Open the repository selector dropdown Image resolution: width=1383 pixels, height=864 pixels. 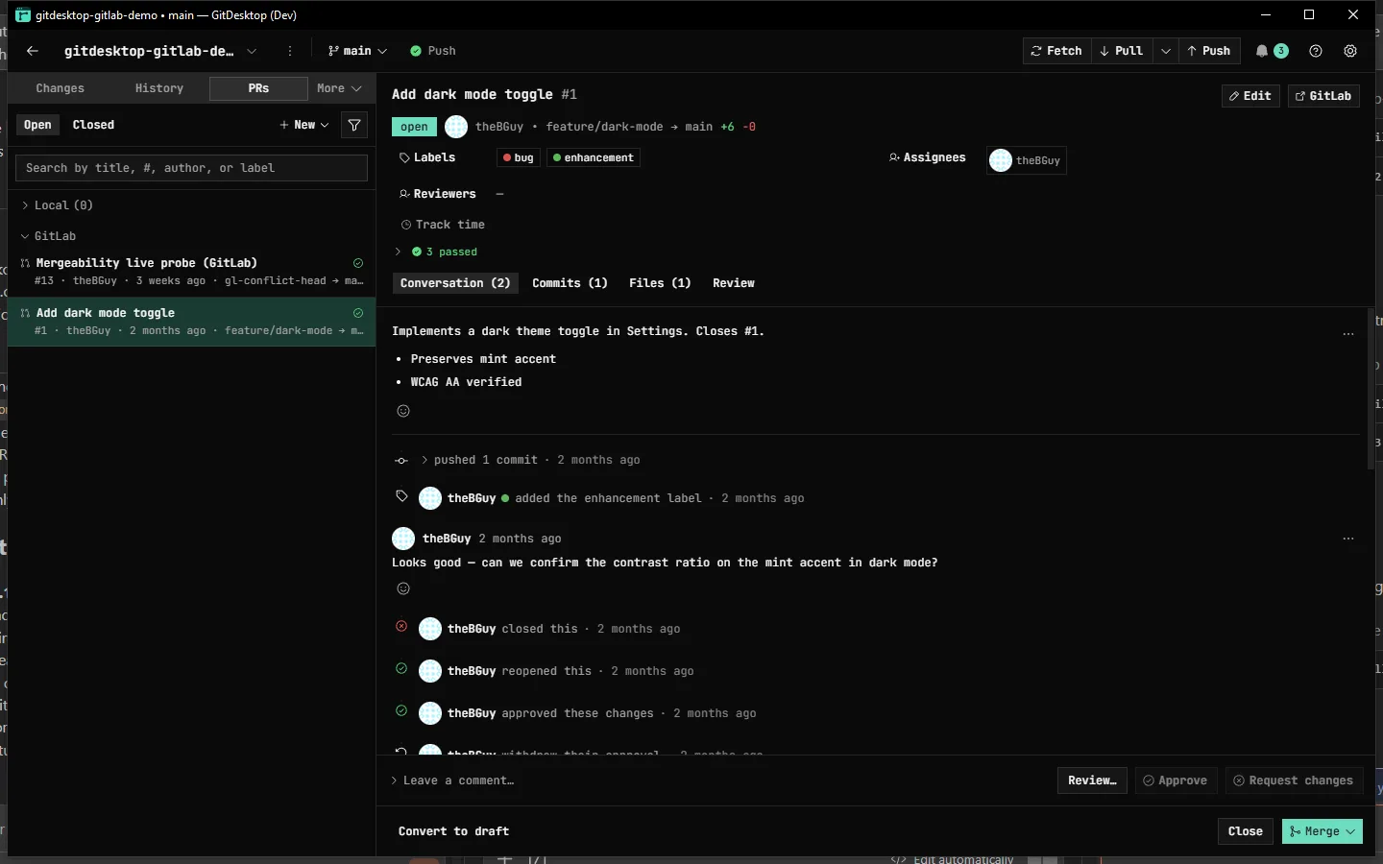point(252,51)
